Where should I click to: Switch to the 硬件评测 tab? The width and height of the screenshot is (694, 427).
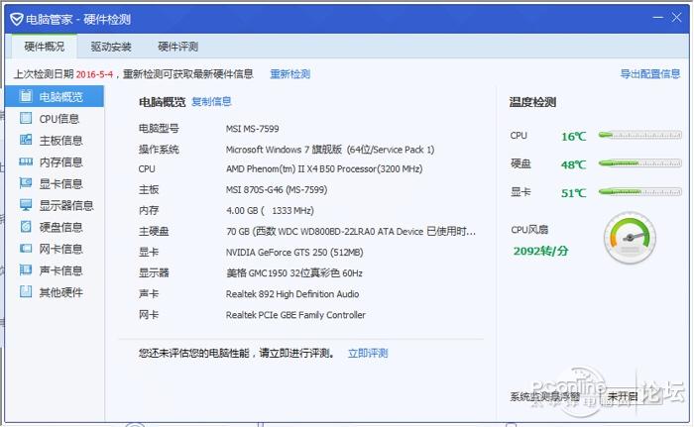click(x=177, y=47)
